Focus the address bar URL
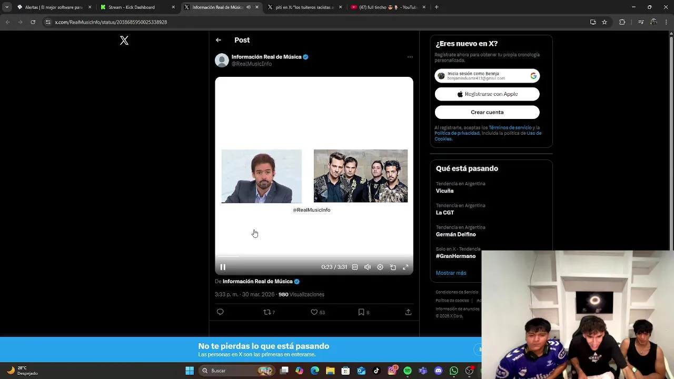The width and height of the screenshot is (674, 379). click(x=111, y=22)
